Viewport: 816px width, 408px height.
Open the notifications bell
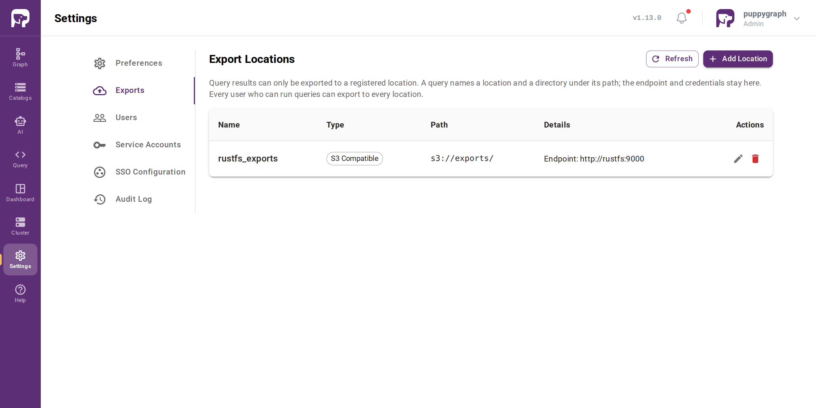pyautogui.click(x=682, y=18)
